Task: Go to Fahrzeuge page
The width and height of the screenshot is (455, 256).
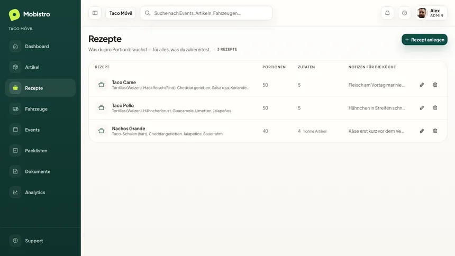Action: pos(40,109)
